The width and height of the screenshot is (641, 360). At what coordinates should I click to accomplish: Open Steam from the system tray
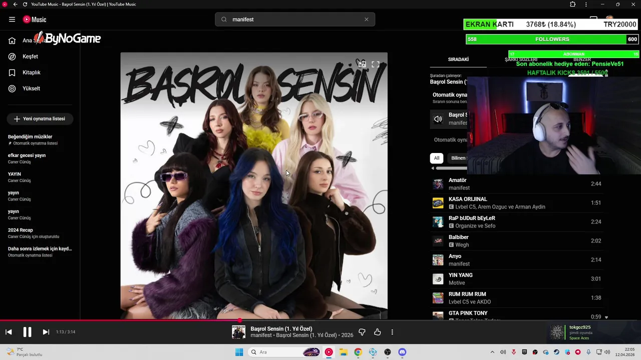pyautogui.click(x=556, y=352)
